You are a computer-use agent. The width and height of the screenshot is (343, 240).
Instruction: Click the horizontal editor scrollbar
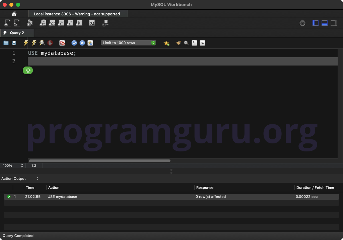99,161
